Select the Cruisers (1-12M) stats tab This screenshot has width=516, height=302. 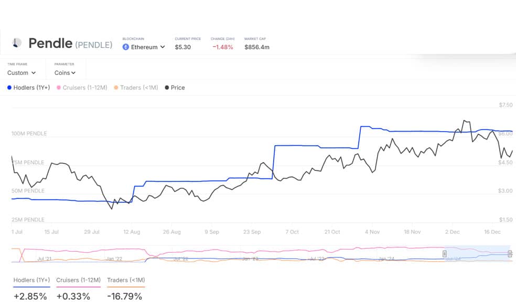pyautogui.click(x=78, y=280)
